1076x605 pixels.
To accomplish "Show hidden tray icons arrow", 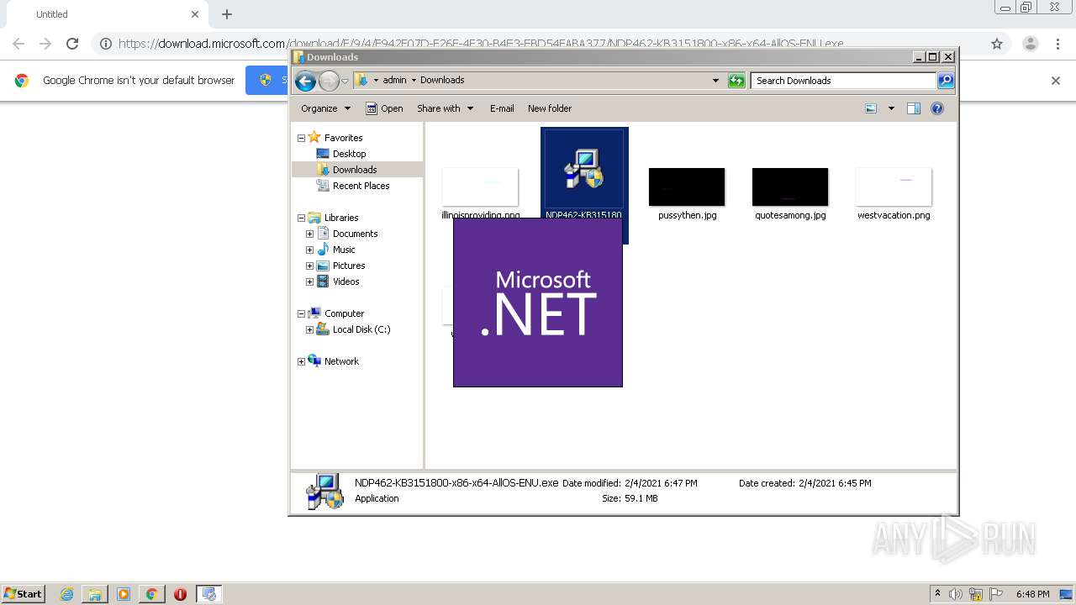I will pos(937,594).
